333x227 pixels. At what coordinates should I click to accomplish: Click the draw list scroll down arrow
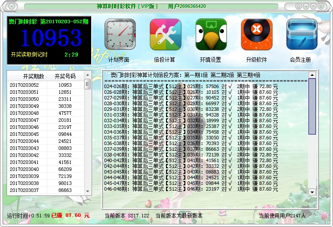point(88,192)
